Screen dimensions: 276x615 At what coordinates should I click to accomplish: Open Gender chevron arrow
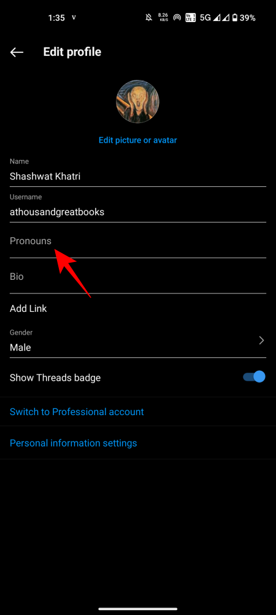point(261,341)
